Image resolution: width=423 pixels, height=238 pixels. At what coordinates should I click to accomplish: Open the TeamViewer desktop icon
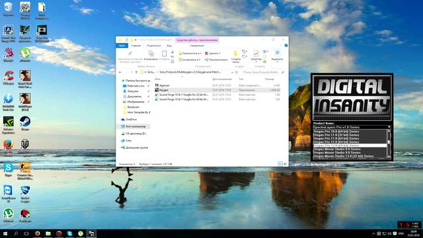click(x=9, y=194)
